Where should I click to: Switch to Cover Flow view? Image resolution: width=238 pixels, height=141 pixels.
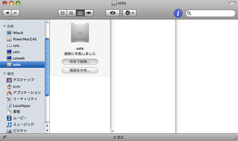pyautogui.click(x=89, y=13)
